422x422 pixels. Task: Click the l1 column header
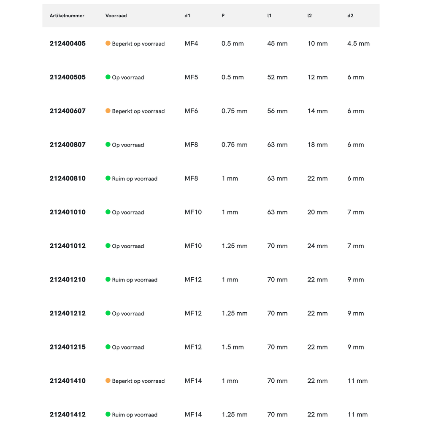[x=269, y=16]
